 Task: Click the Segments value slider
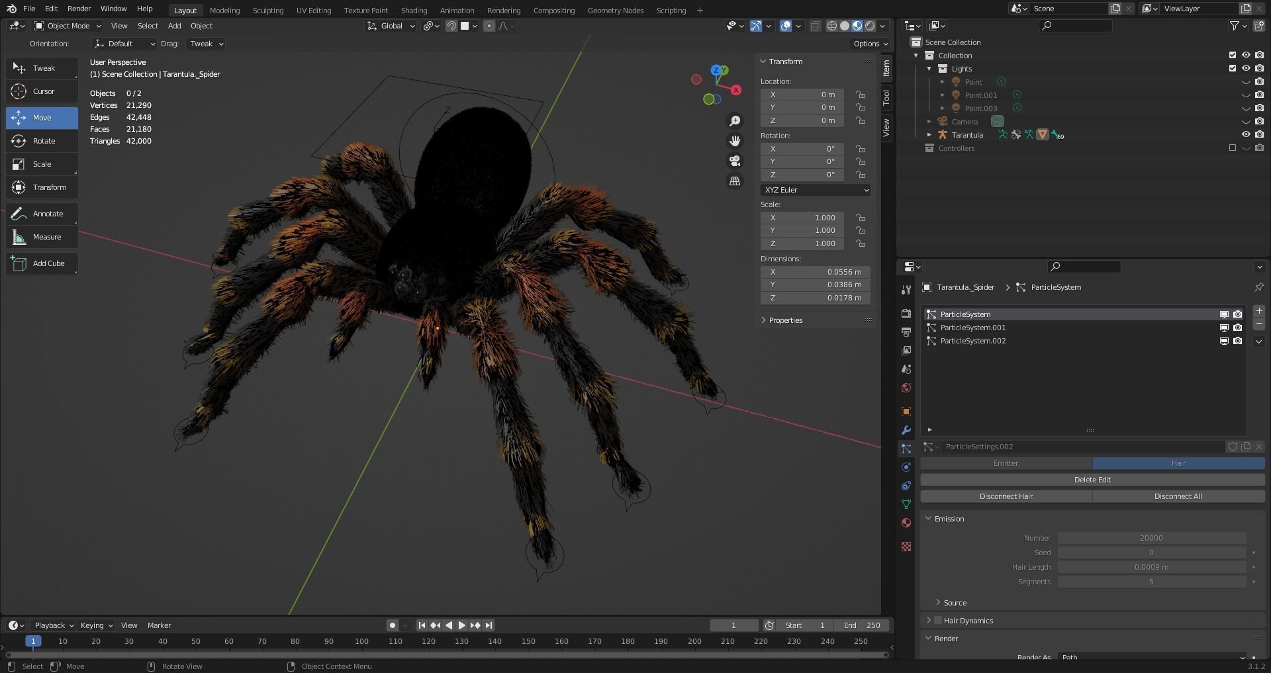click(x=1151, y=582)
